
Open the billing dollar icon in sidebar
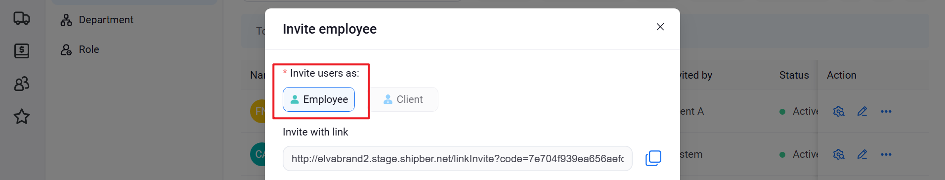[22, 51]
